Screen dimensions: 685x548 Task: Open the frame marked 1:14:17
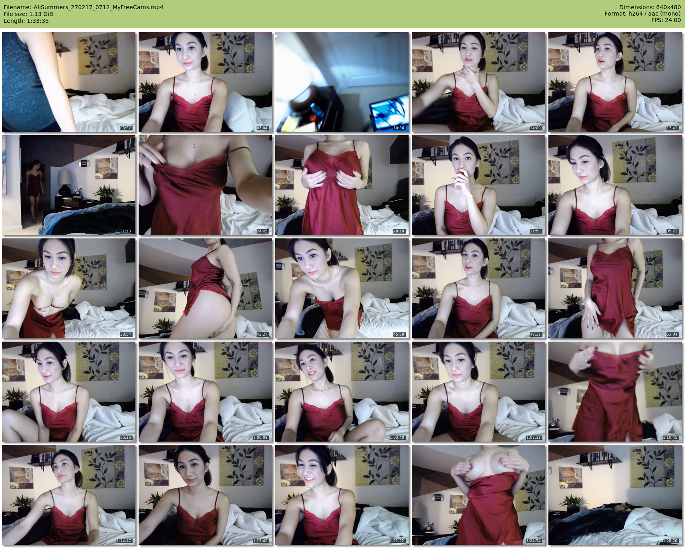[x=68, y=495]
